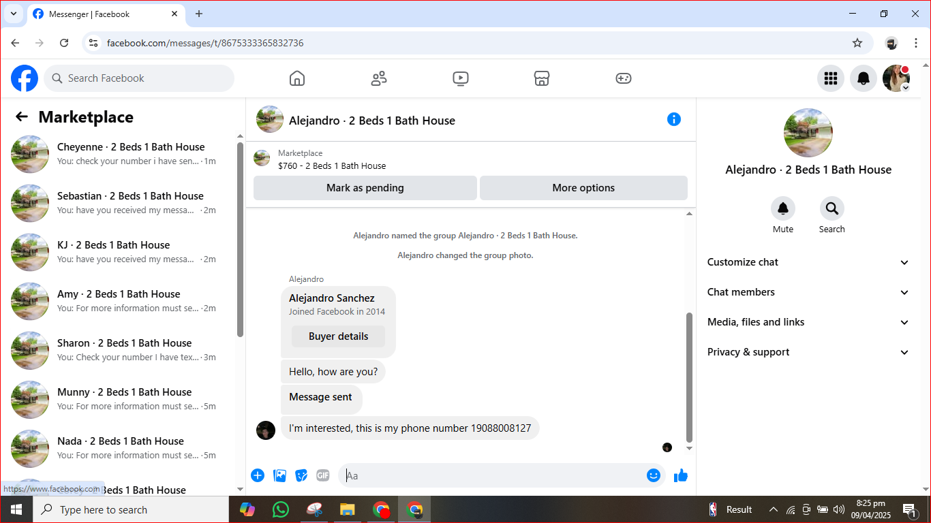This screenshot has width=931, height=523.
Task: Go back to the previous page
Action: click(x=15, y=43)
